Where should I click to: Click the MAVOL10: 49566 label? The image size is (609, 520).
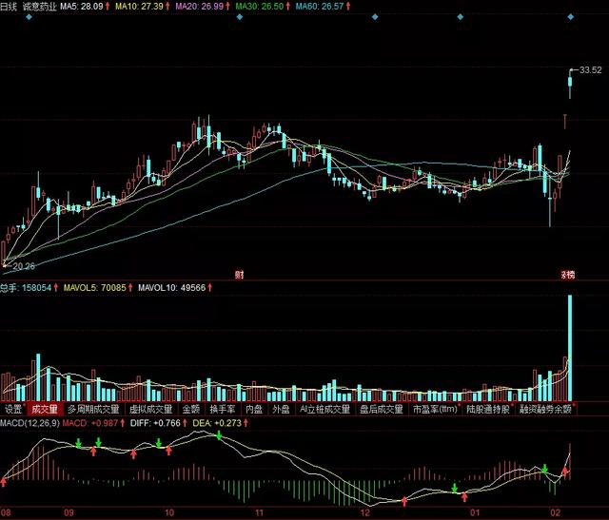point(171,287)
